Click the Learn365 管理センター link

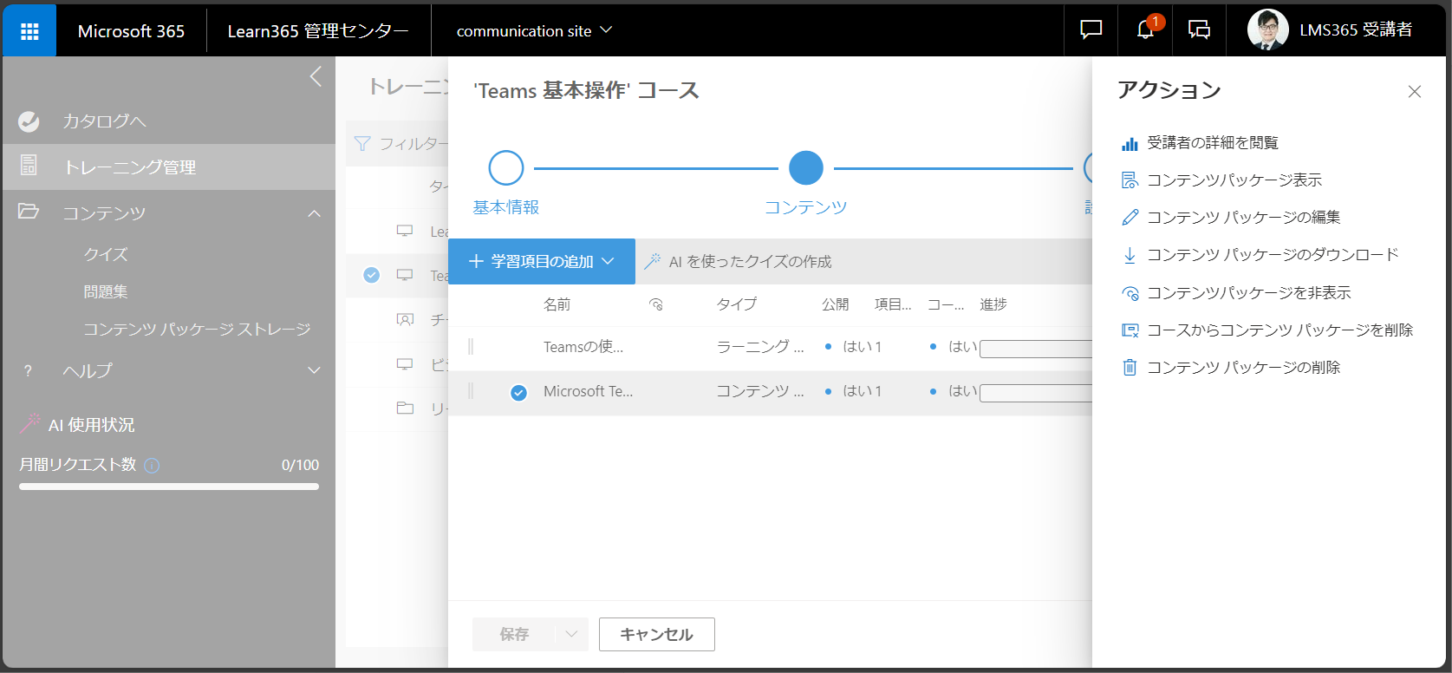pyautogui.click(x=318, y=30)
